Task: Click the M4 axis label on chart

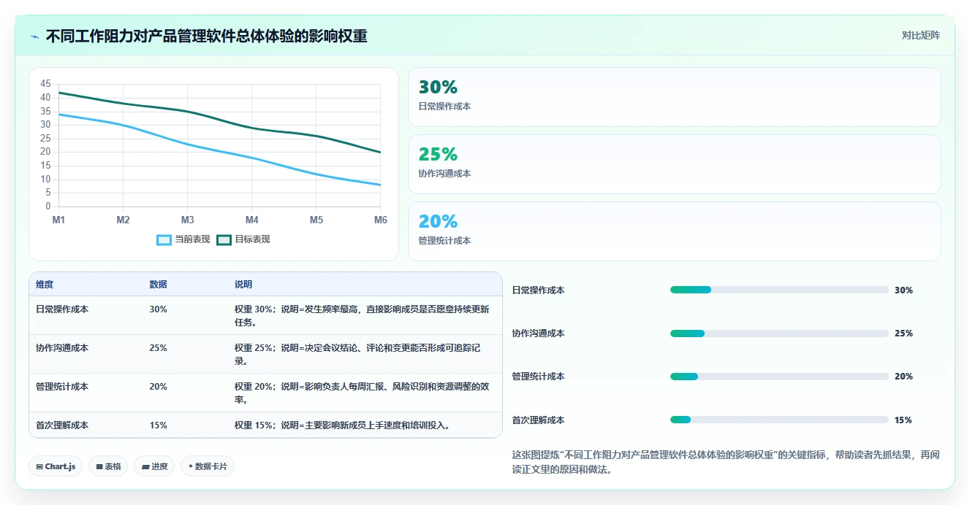Action: (x=251, y=220)
